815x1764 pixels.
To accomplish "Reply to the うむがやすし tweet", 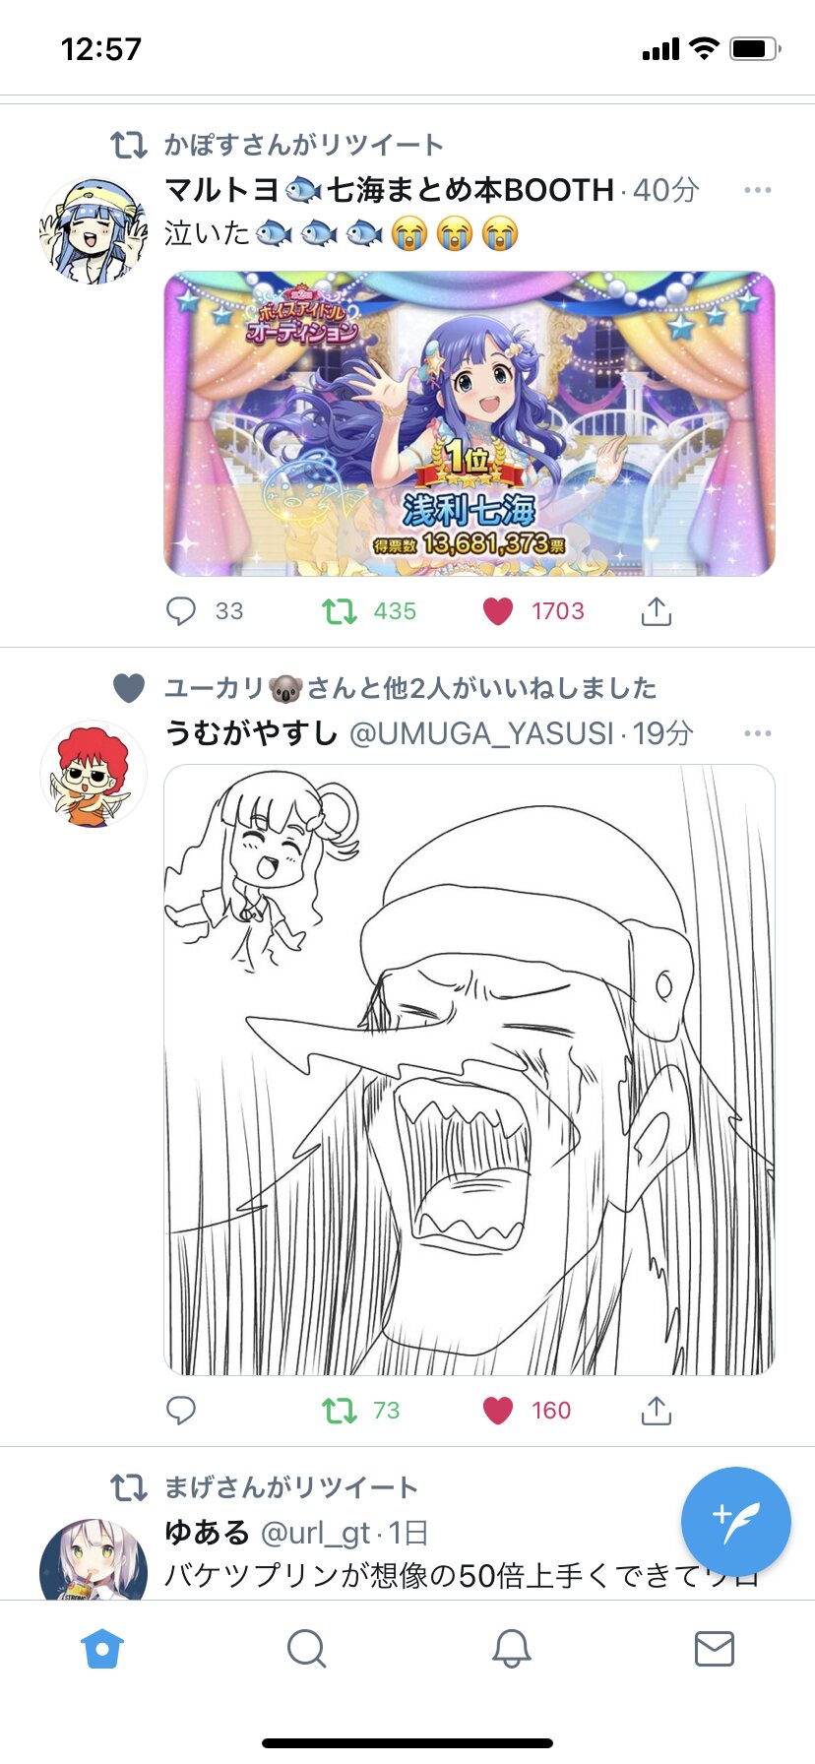I will click(181, 1411).
